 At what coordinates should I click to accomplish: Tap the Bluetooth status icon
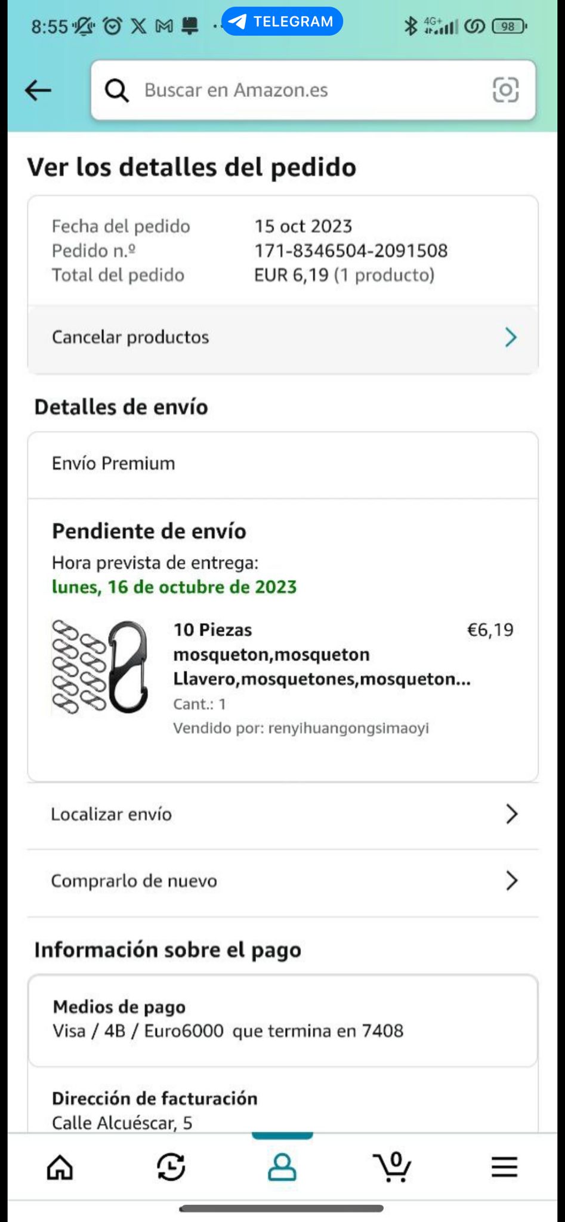click(x=410, y=26)
